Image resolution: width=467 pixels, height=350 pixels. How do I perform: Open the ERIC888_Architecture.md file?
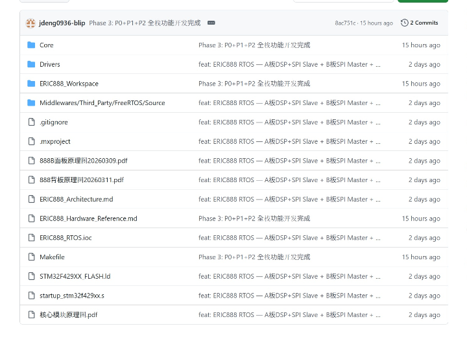coord(76,200)
